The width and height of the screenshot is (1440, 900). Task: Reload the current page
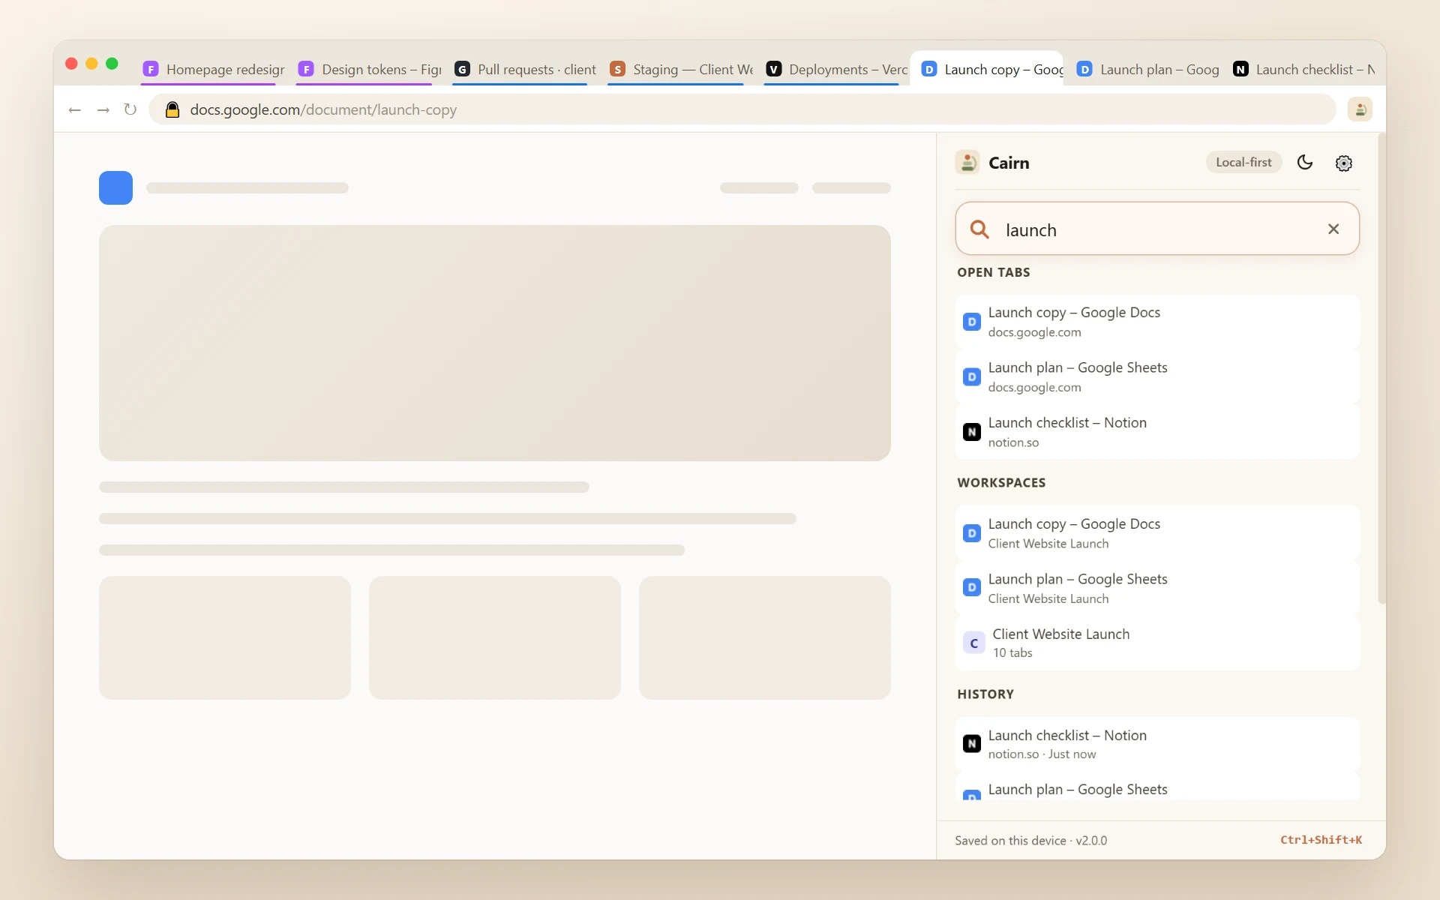coord(130,110)
